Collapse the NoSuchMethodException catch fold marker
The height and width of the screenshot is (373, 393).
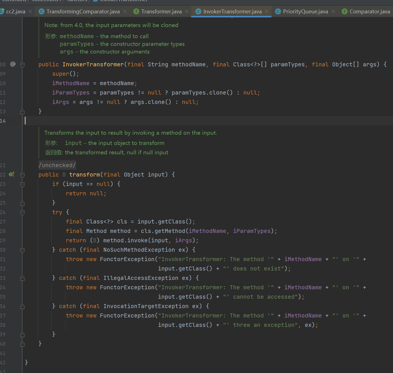pyautogui.click(x=22, y=250)
